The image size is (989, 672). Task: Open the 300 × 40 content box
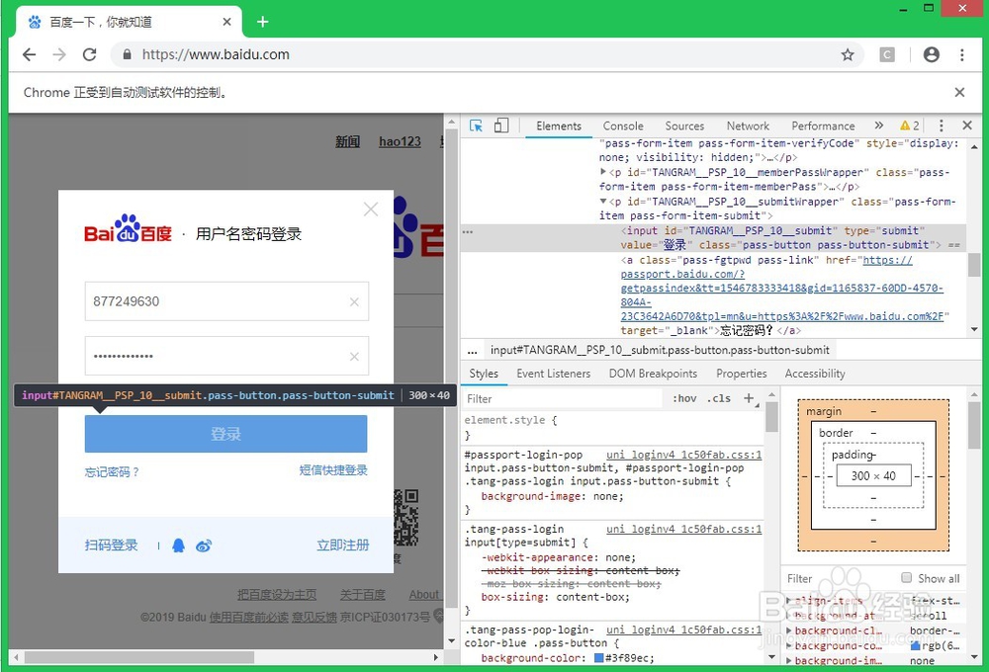coord(873,476)
